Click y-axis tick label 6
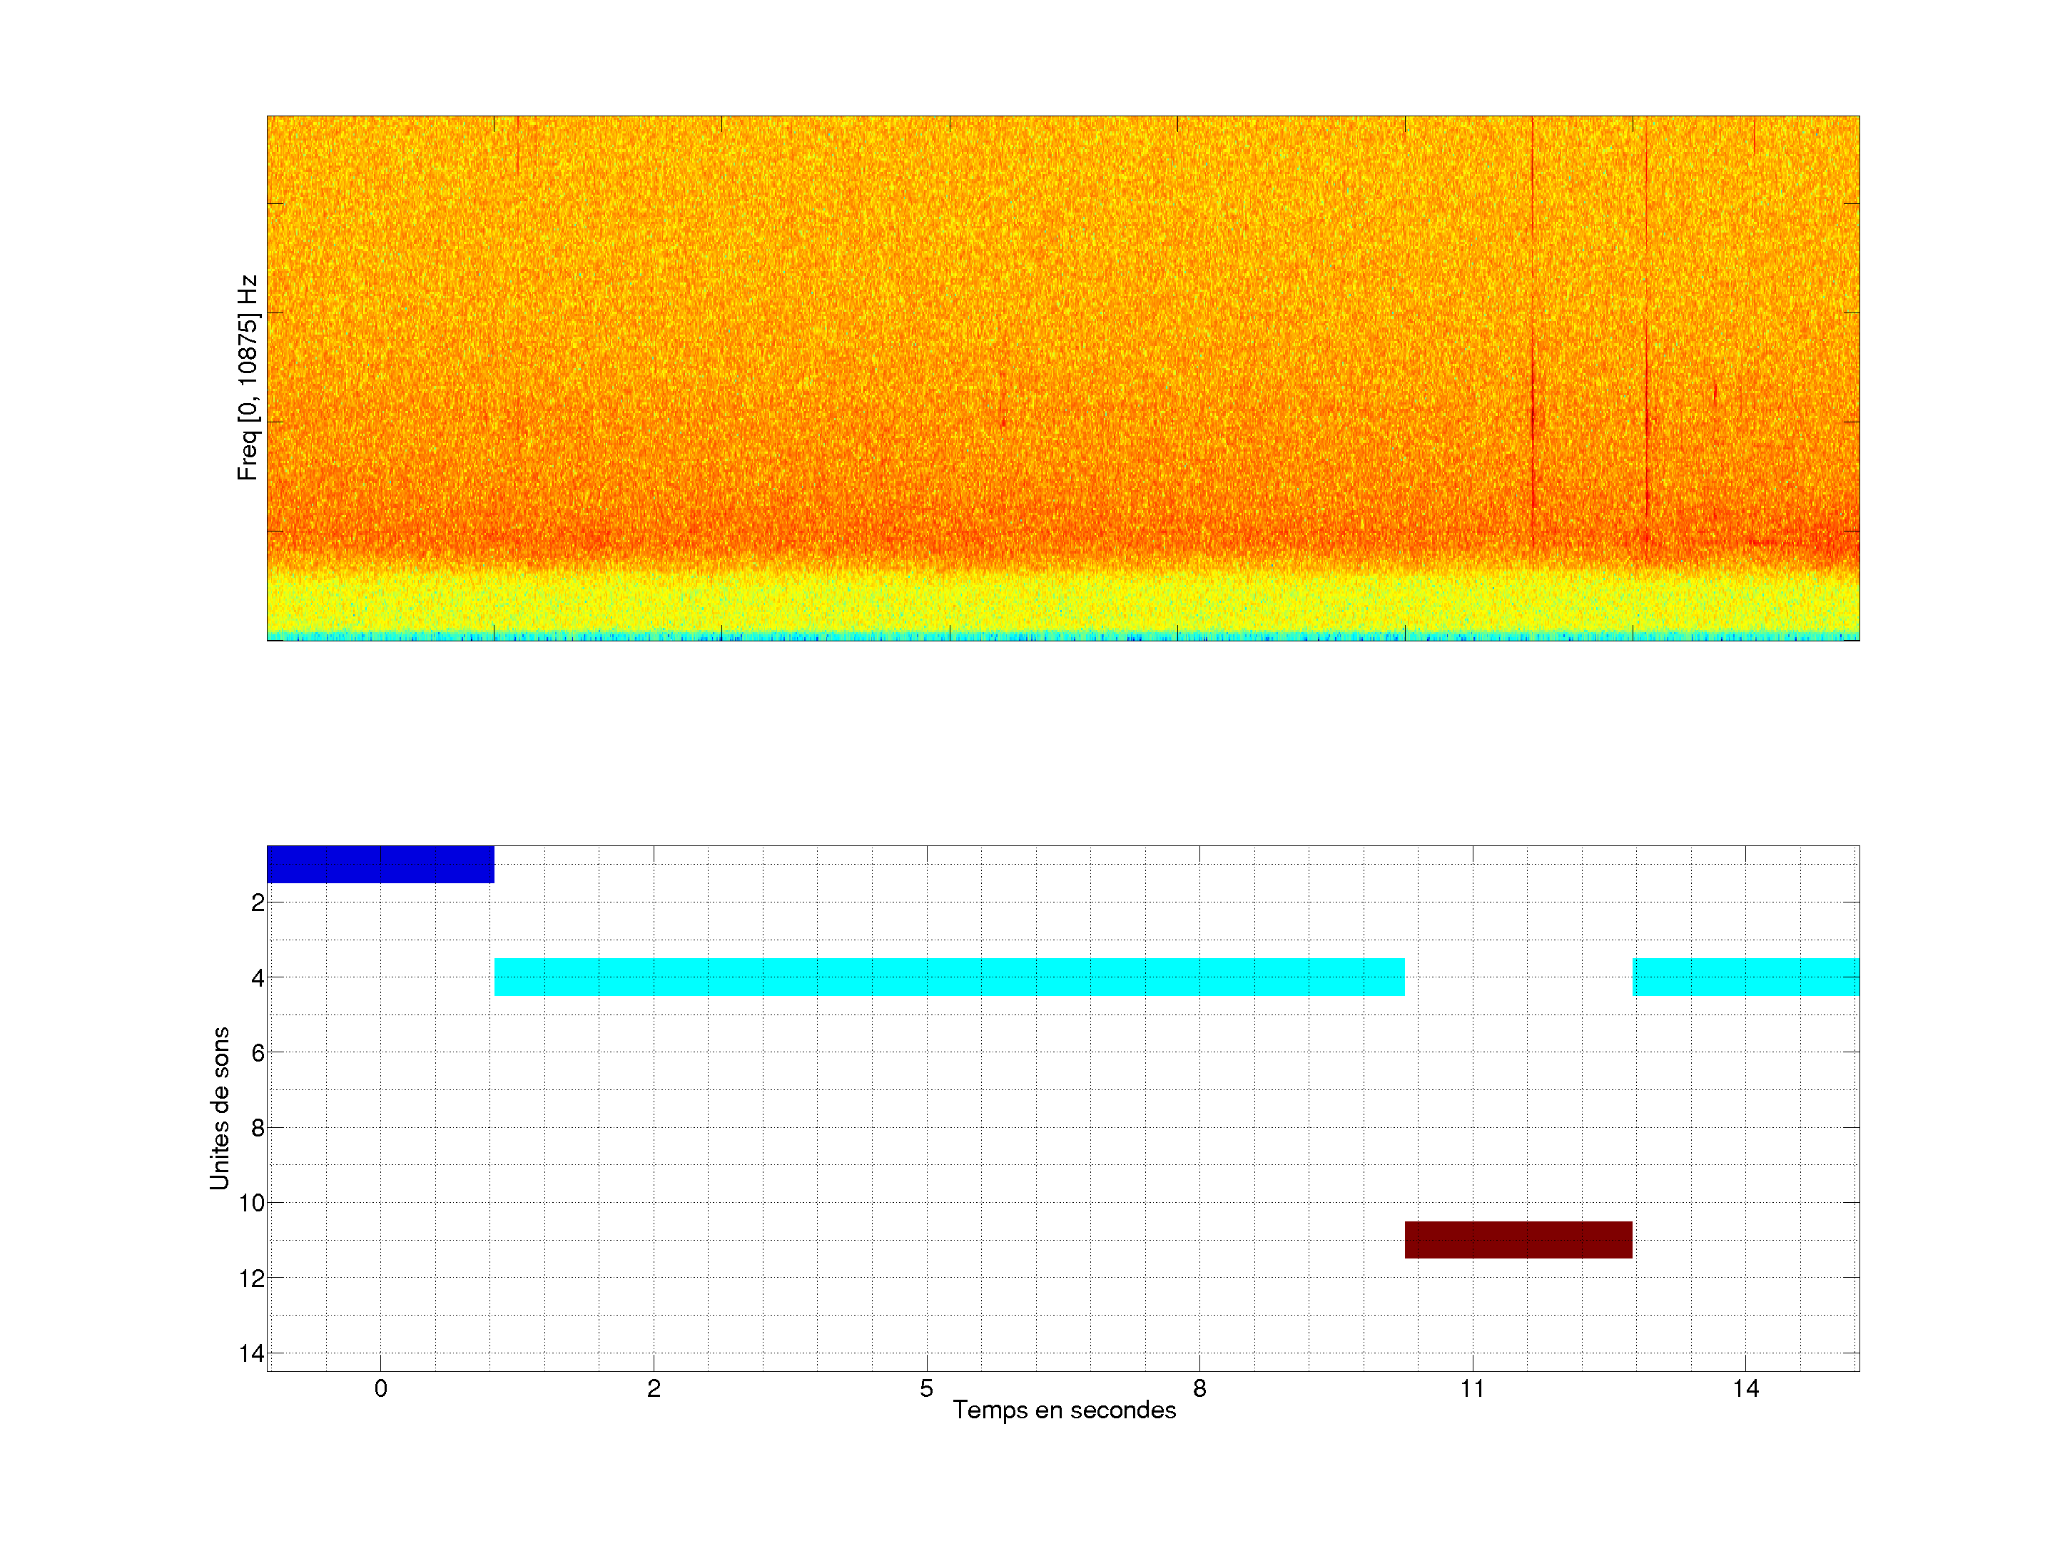The height and width of the screenshot is (1541, 2055). coord(258,1052)
